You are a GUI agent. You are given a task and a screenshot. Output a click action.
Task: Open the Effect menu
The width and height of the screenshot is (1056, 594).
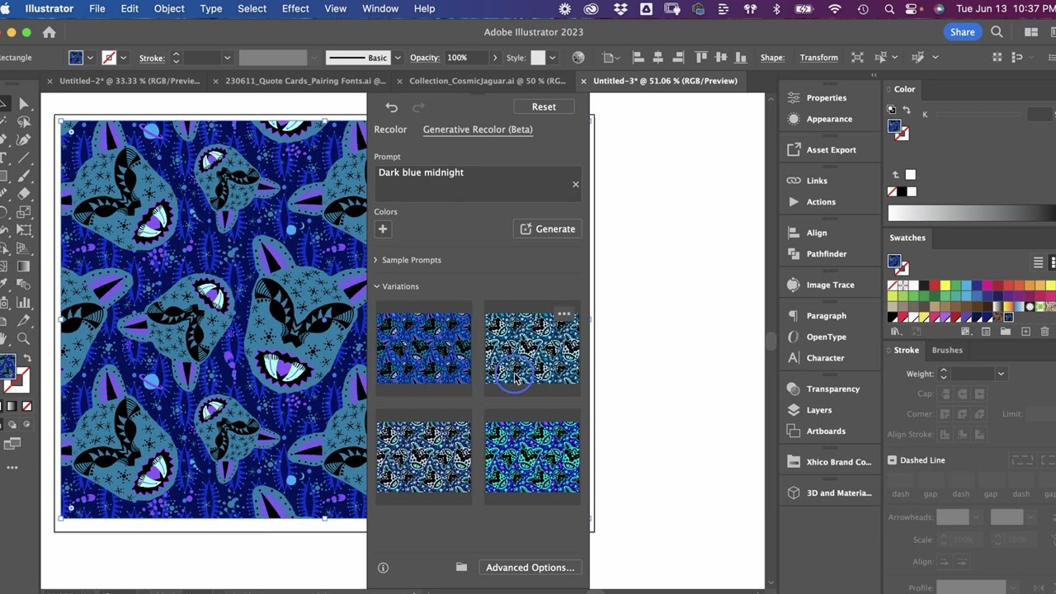click(x=295, y=8)
